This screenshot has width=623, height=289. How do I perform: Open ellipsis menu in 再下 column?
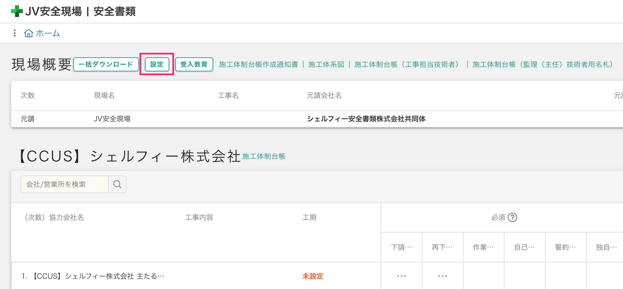point(442,276)
